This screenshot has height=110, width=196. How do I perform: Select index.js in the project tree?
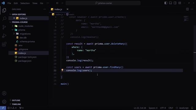click(22, 53)
